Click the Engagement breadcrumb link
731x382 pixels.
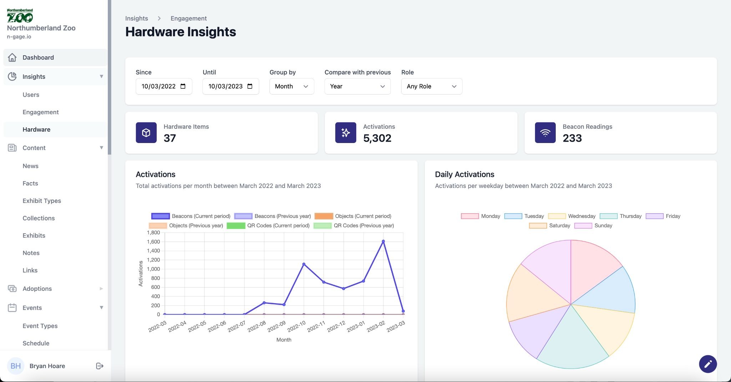point(188,18)
